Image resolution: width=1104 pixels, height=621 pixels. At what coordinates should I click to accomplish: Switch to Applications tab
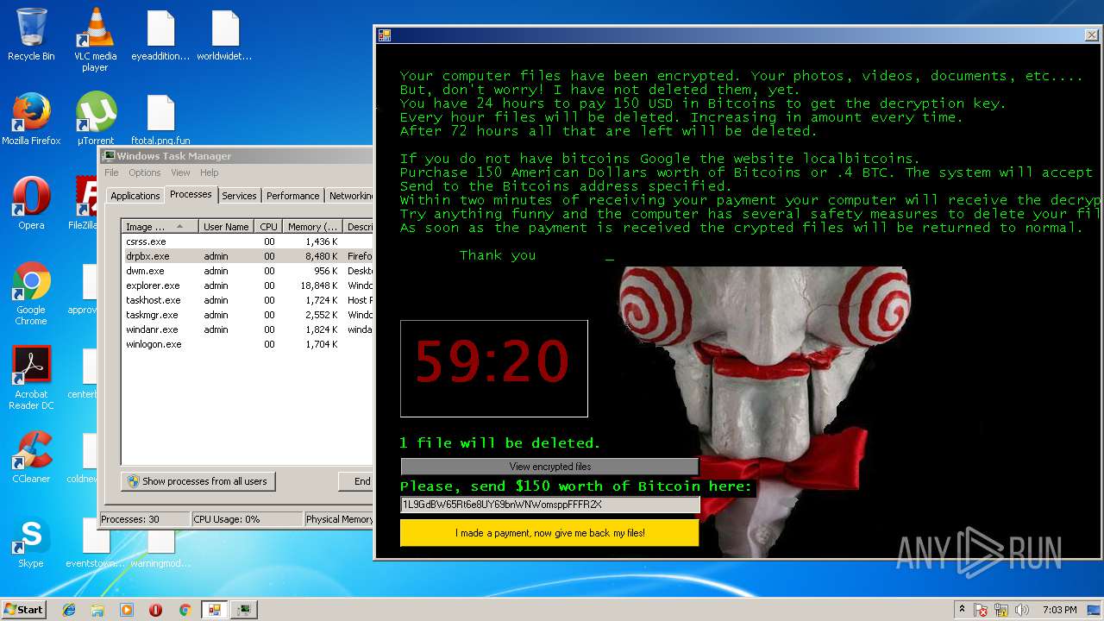[x=135, y=196]
